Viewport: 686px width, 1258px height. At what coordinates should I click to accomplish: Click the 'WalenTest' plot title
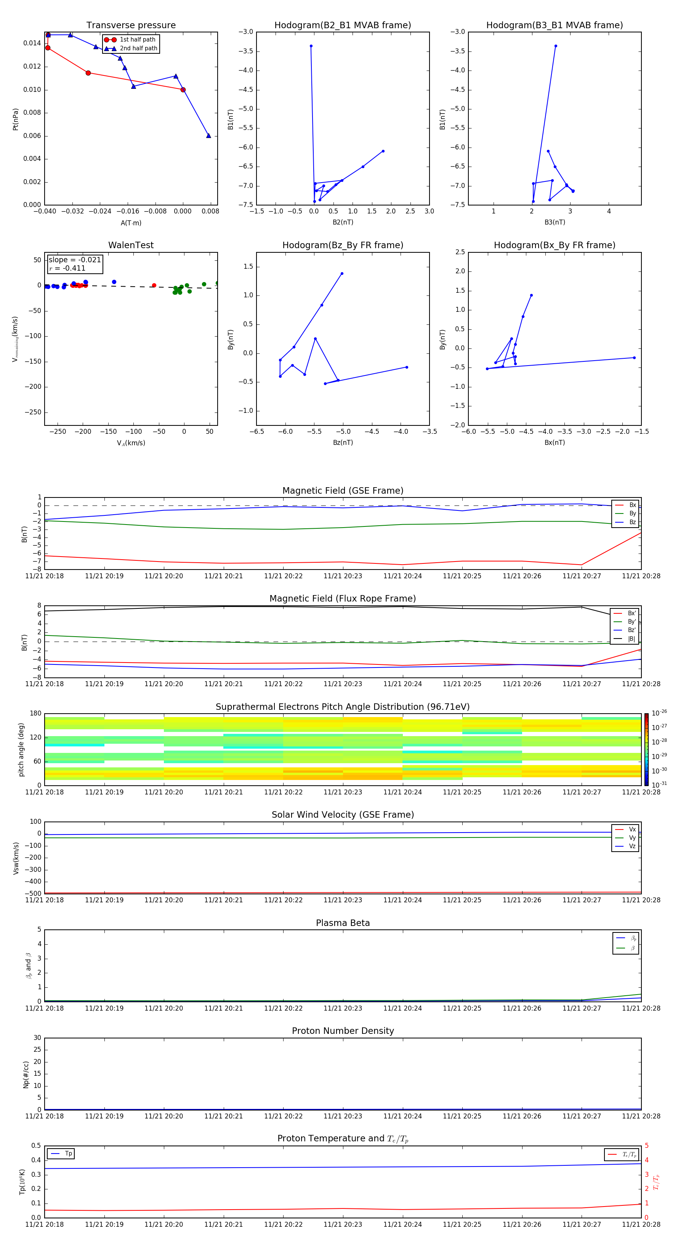point(131,245)
